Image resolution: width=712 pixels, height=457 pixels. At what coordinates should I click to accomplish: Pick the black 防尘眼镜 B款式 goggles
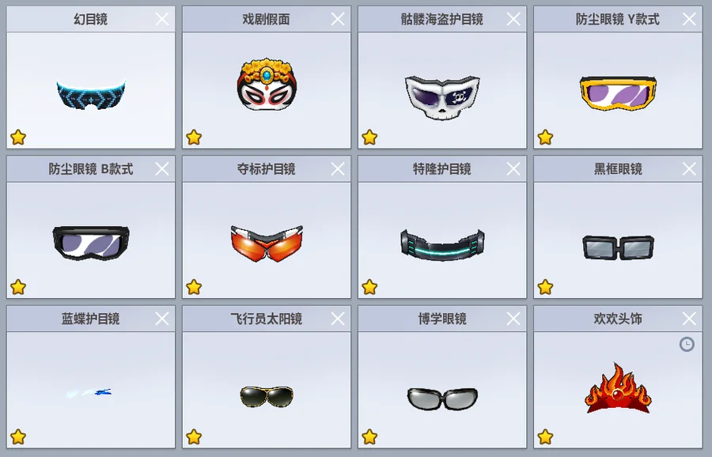click(x=91, y=243)
